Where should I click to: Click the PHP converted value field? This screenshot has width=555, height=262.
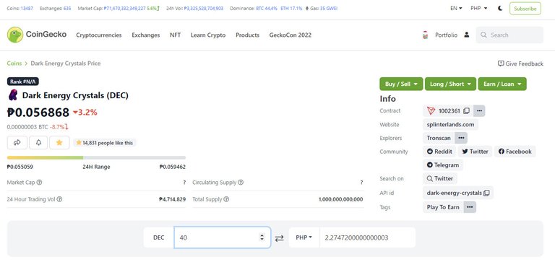pos(367,237)
